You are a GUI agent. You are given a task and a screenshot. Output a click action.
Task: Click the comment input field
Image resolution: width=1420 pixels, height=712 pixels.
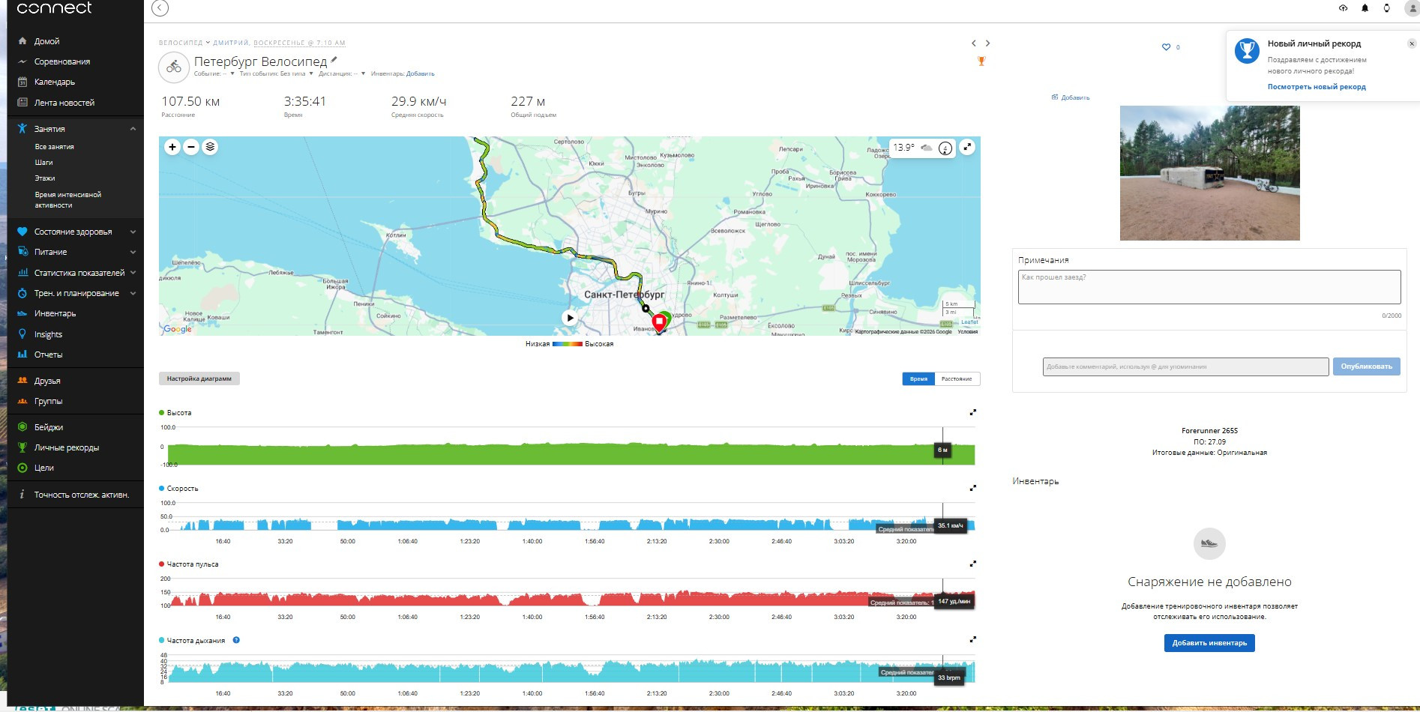pyautogui.click(x=1185, y=366)
